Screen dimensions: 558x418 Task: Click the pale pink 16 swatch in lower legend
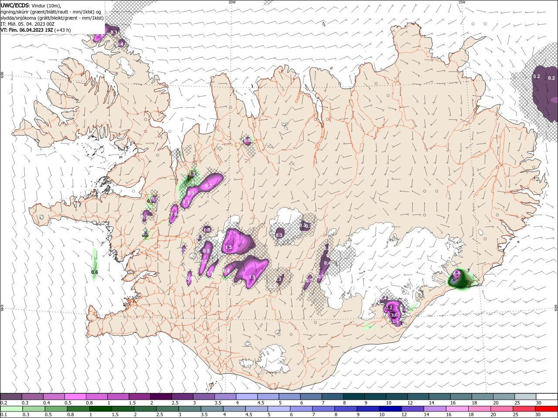[456, 409]
